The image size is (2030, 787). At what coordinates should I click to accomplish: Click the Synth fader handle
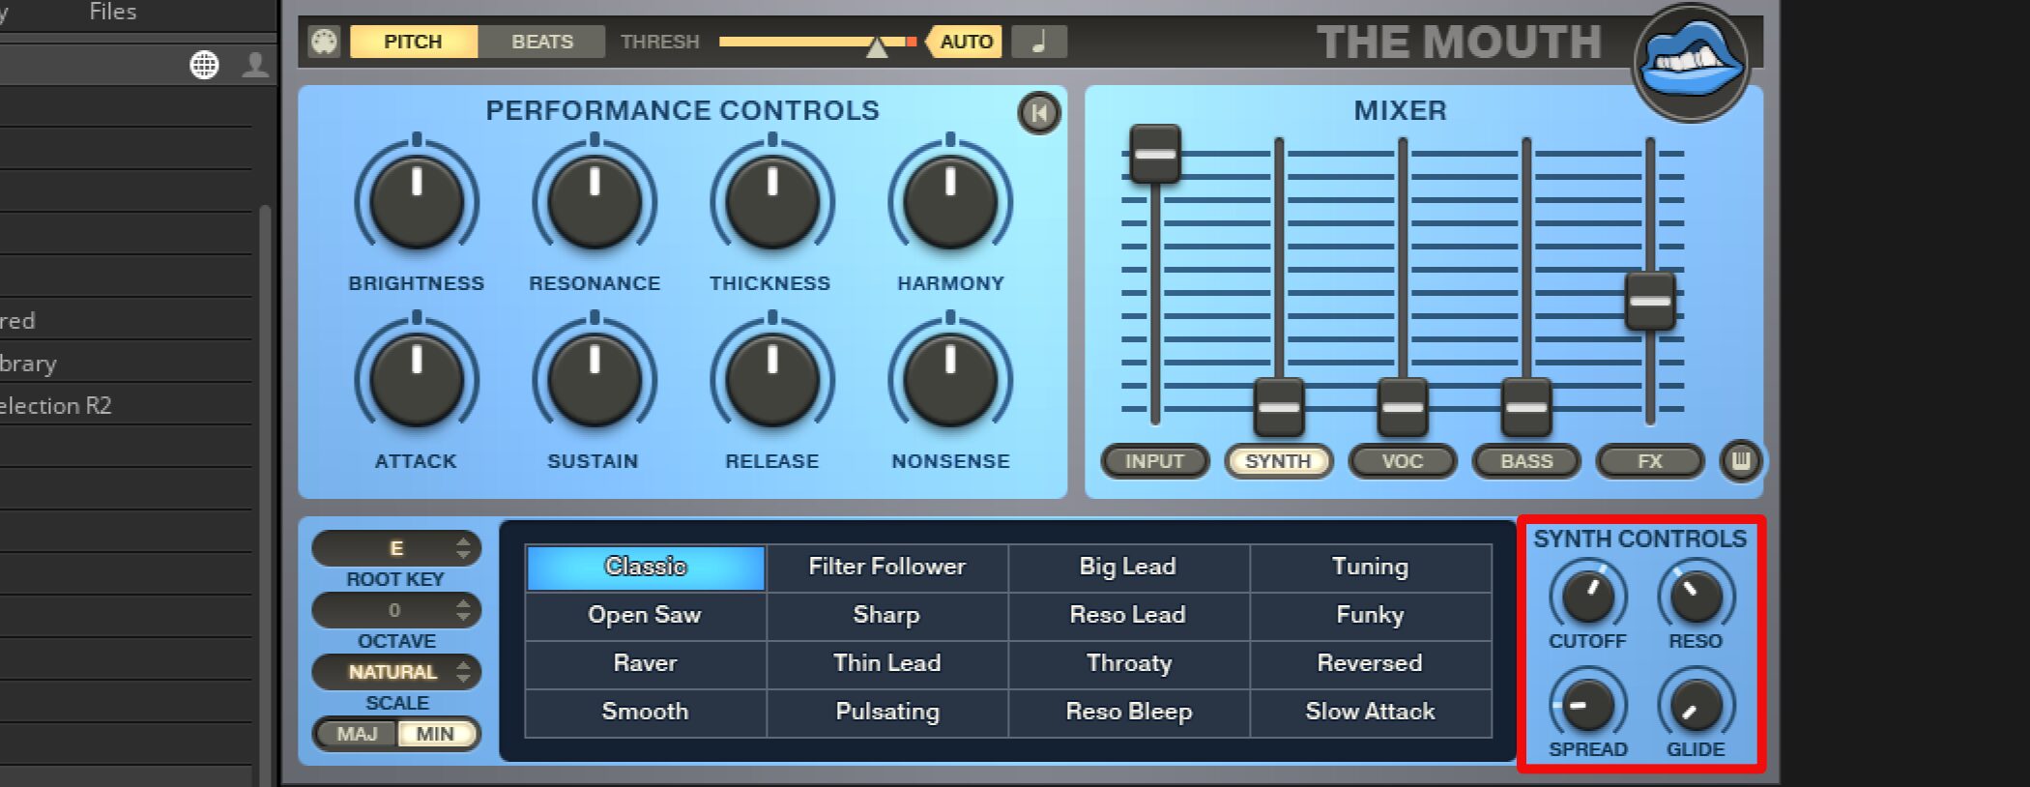(1279, 407)
